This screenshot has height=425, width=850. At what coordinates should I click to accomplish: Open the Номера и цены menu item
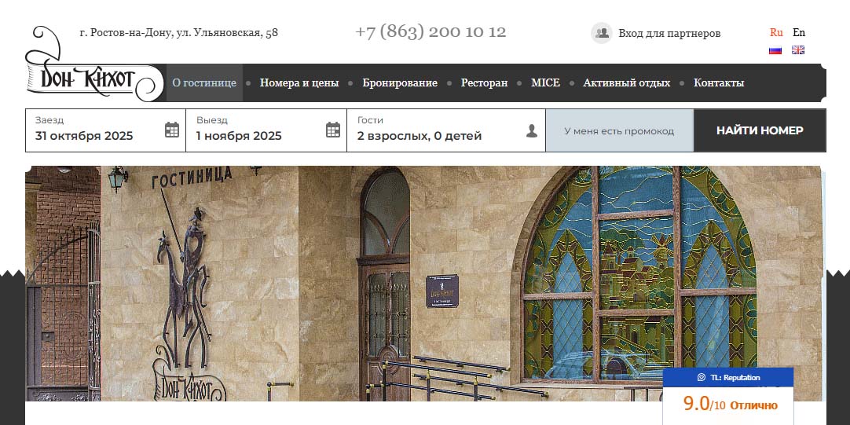299,82
